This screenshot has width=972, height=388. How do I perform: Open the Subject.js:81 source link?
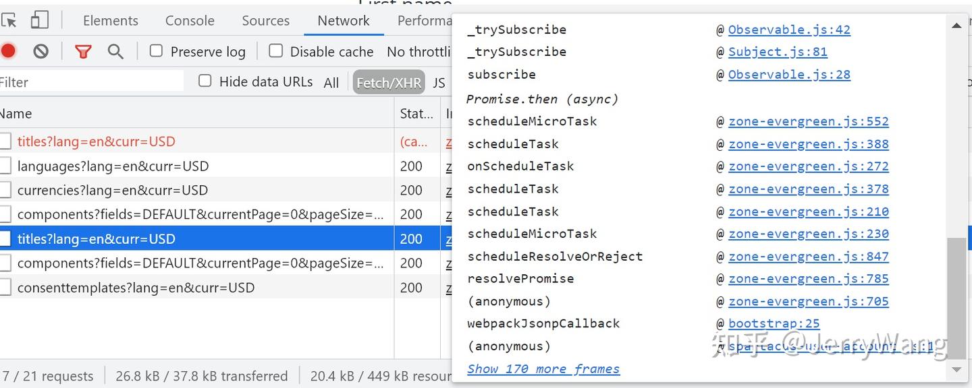pos(778,52)
